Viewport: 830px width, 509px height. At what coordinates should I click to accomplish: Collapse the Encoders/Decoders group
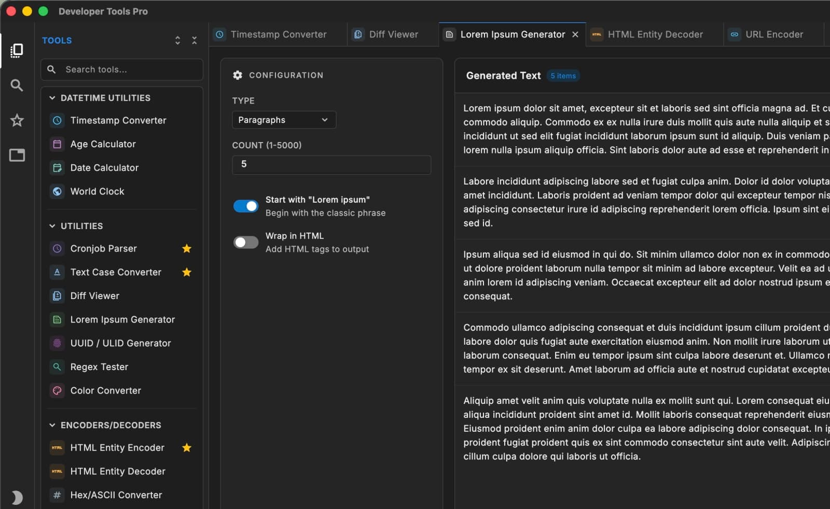click(x=52, y=425)
